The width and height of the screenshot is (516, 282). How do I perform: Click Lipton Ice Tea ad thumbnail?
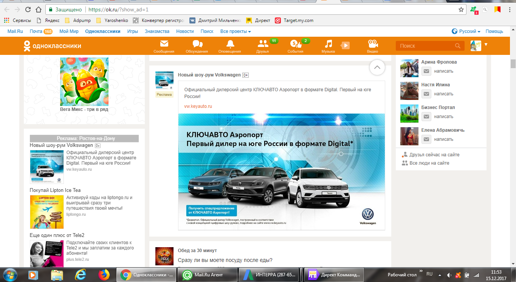click(47, 212)
